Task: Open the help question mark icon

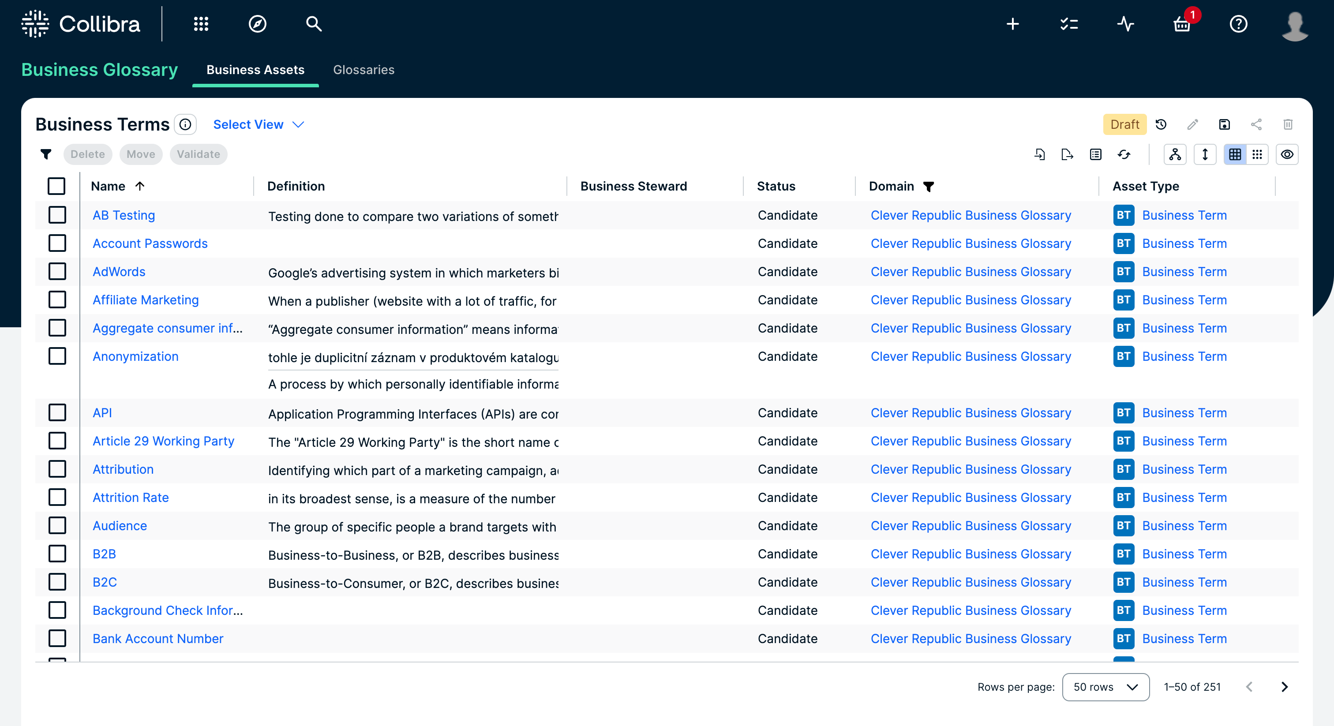Action: pyautogui.click(x=1238, y=24)
